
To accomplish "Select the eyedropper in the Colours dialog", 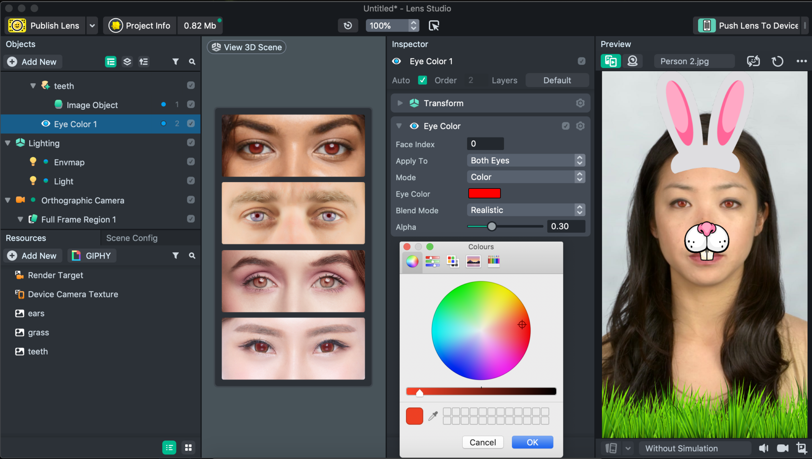I will [433, 415].
